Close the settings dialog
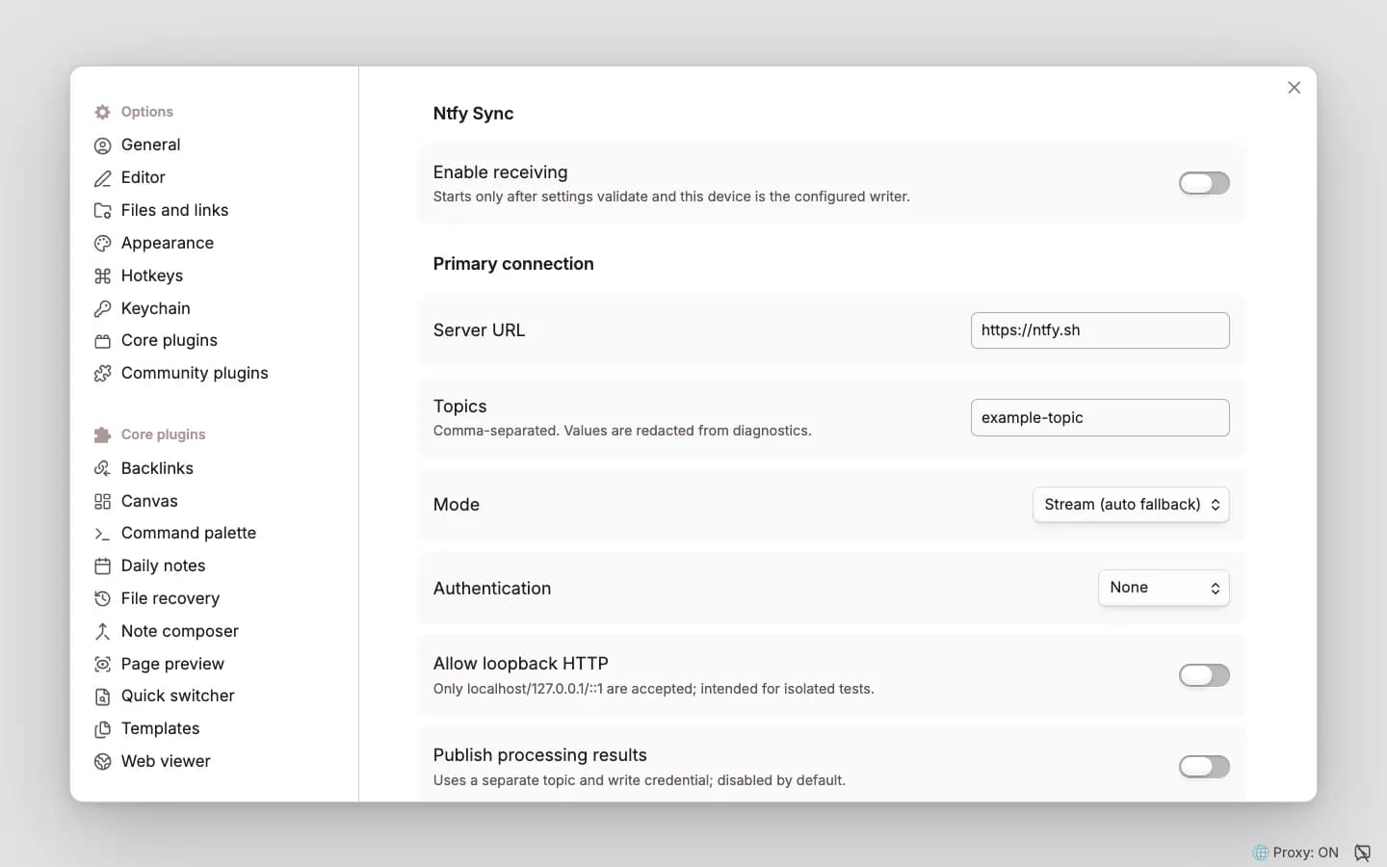Viewport: 1387px width, 867px height. point(1295,88)
